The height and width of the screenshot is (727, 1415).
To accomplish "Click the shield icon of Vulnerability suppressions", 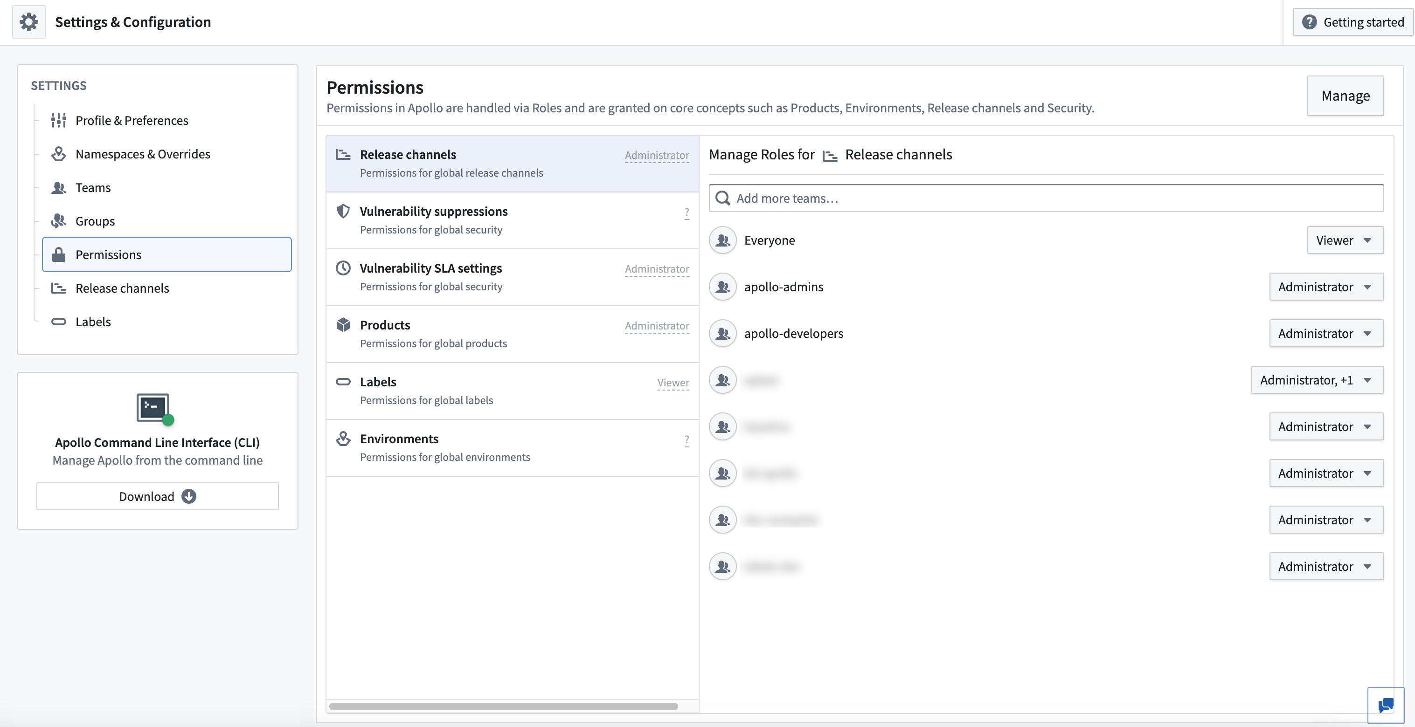I will point(343,211).
